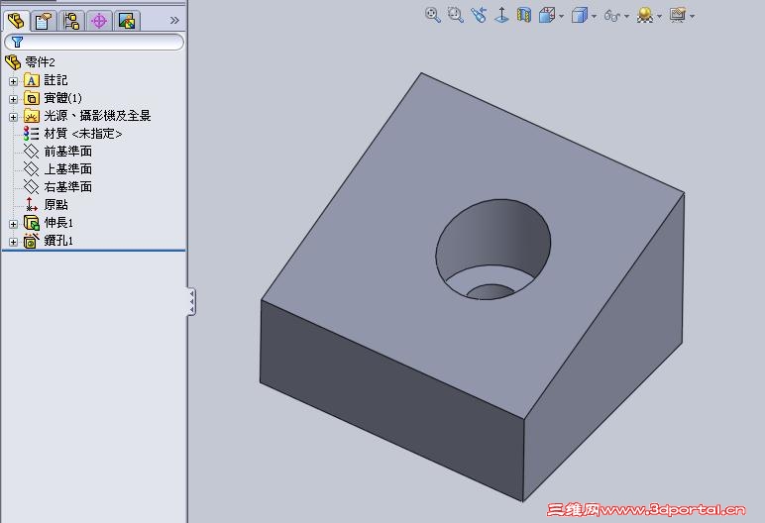Expand the 鑽孔1 hole feature
Viewport: 765px width, 523px height.
click(13, 242)
